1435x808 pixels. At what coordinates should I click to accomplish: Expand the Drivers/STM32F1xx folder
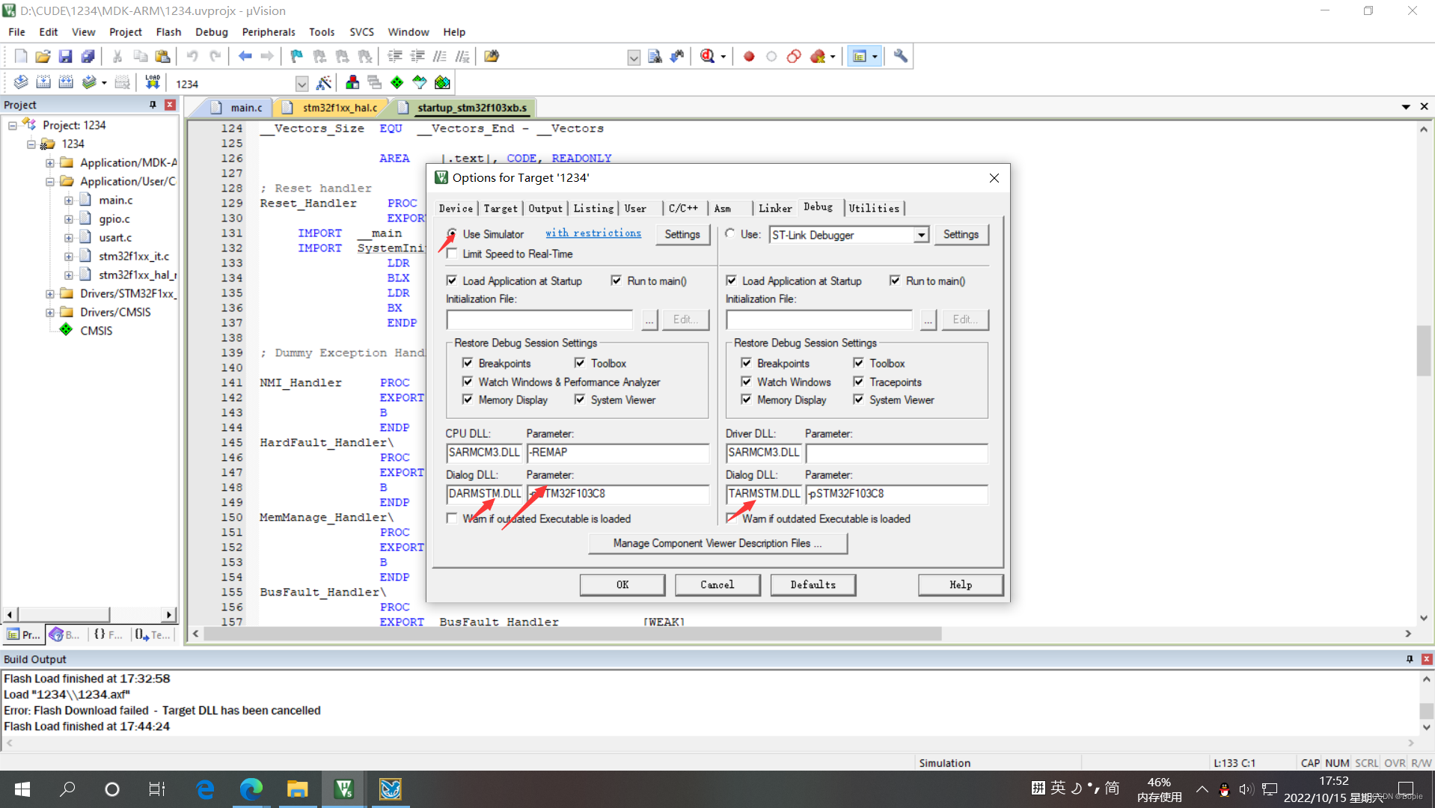click(x=50, y=294)
